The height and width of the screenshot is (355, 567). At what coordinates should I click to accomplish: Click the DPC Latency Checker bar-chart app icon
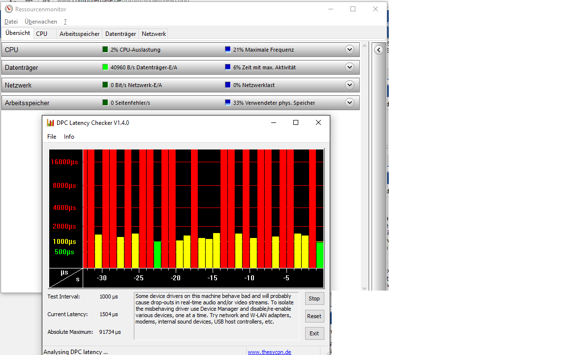click(50, 123)
